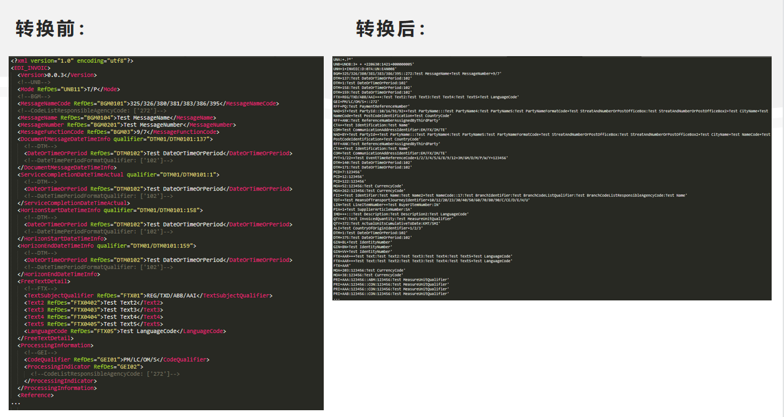Select the xml version declaration line
The image size is (784, 417).
[72, 60]
